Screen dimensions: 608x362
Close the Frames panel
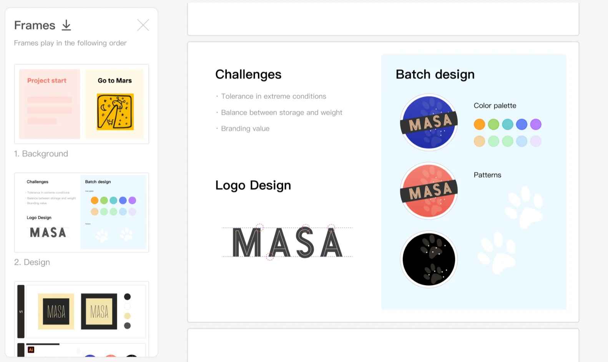pyautogui.click(x=143, y=25)
